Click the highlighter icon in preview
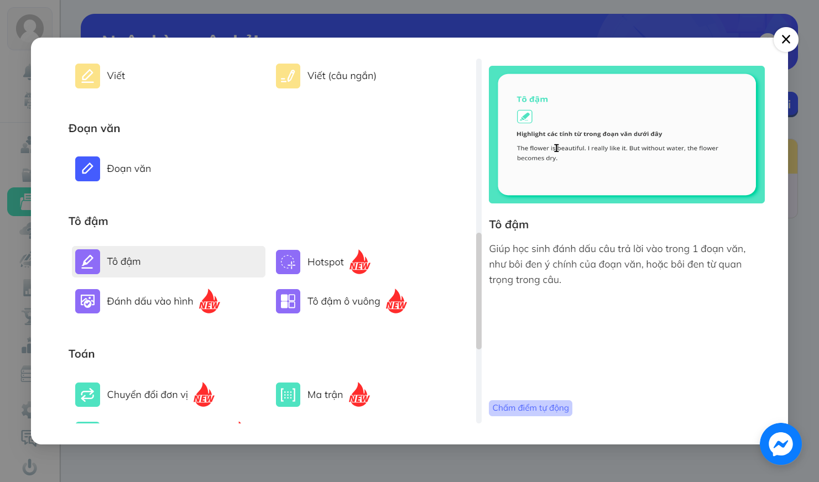 click(524, 117)
